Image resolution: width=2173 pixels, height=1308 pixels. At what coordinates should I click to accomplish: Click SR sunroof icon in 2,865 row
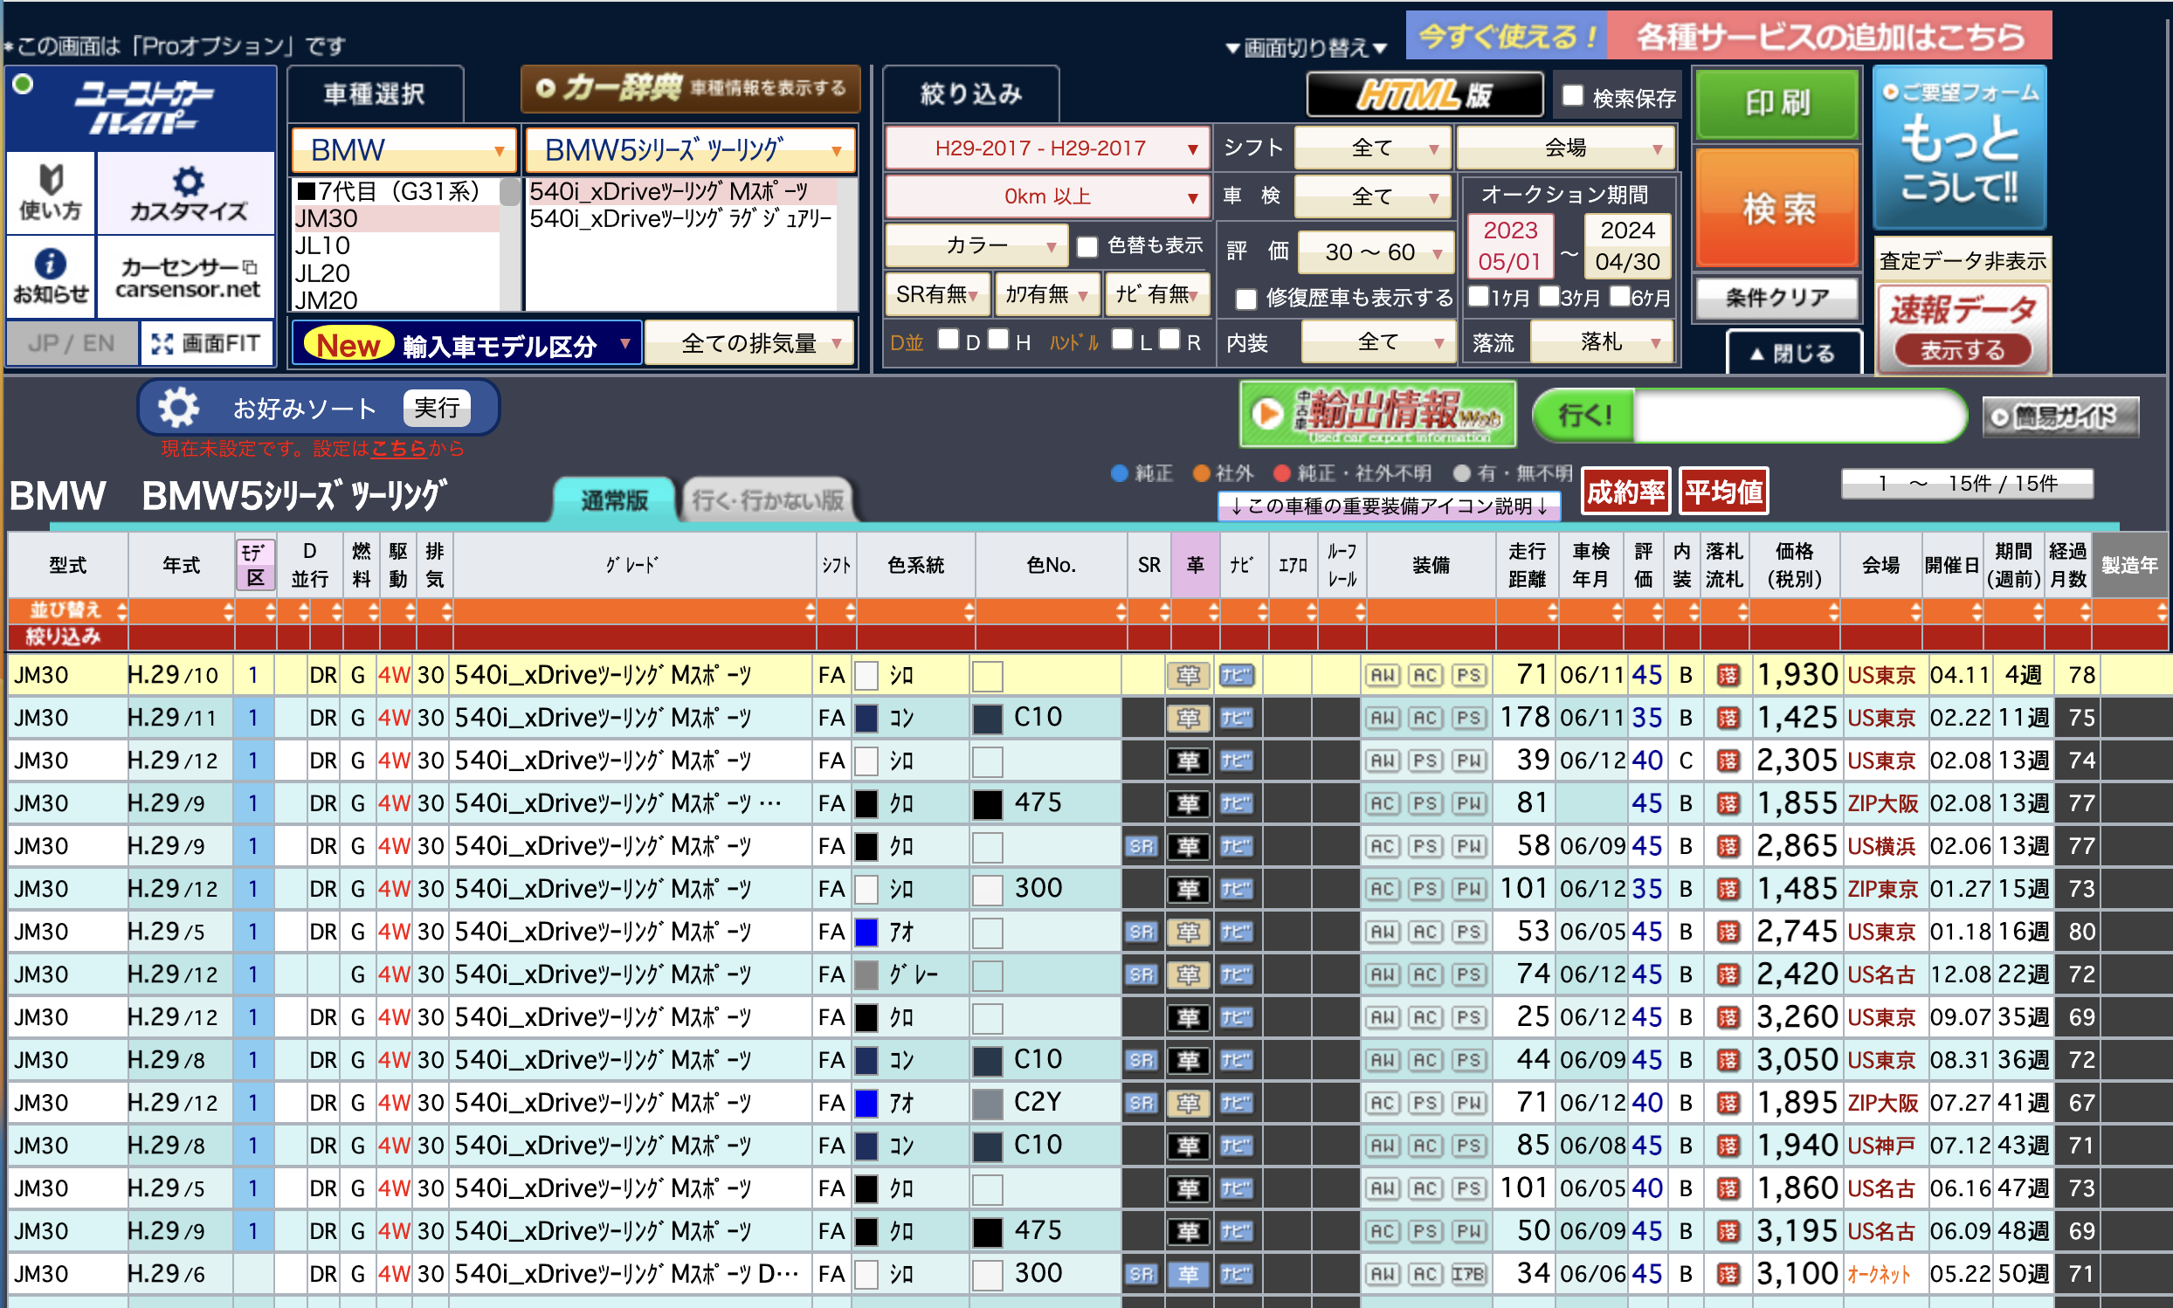pos(1141,846)
